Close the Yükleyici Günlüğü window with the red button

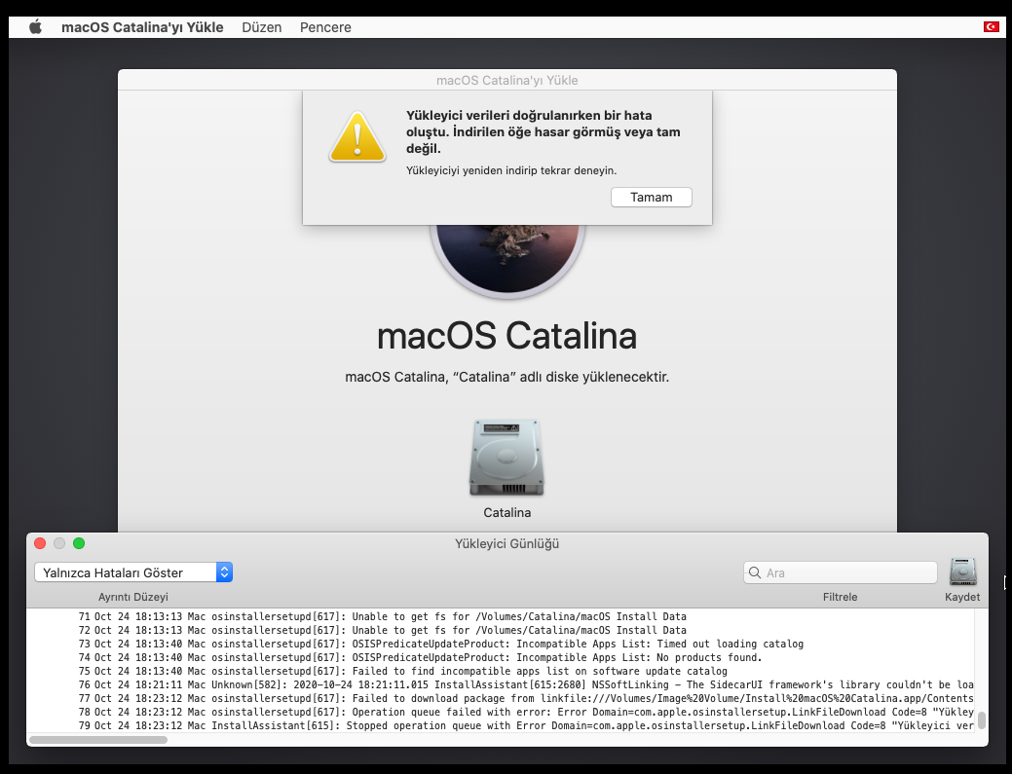40,543
